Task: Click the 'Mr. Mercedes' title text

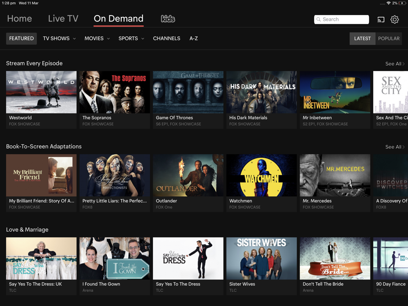Action: (317, 201)
